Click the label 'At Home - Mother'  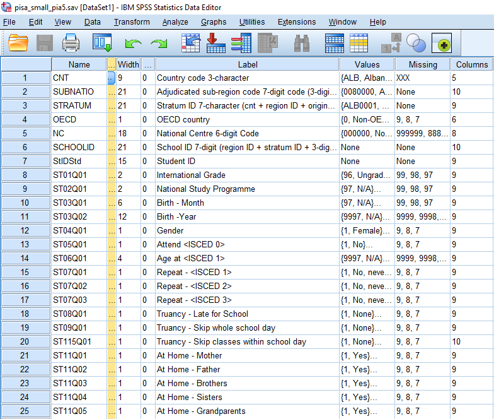pos(189,356)
